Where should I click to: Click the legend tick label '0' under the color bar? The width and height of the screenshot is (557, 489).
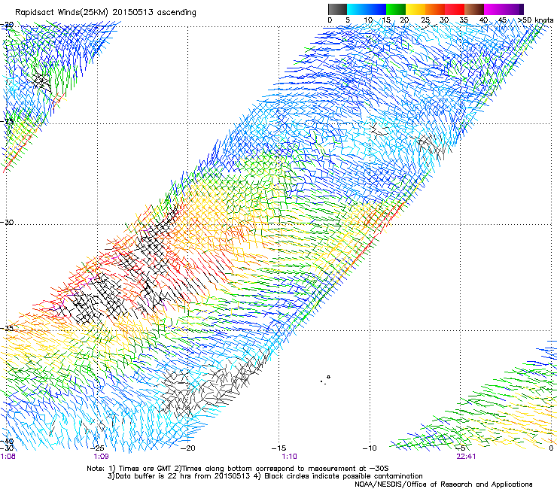[x=330, y=20]
